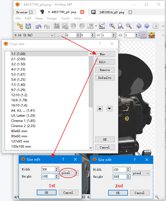Viewport: 166px width, 201px height.
Task: Open the View menu
Action: point(39,18)
